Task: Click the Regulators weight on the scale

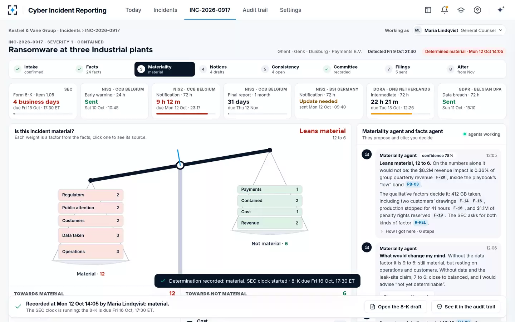Action: (x=91, y=195)
